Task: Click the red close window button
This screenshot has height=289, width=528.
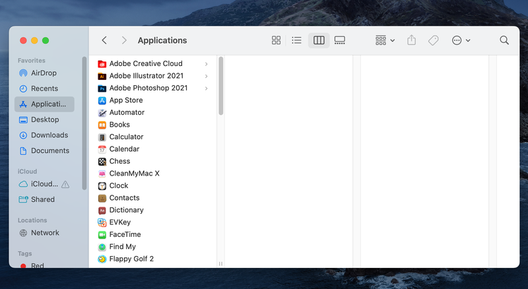Action: pyautogui.click(x=23, y=41)
